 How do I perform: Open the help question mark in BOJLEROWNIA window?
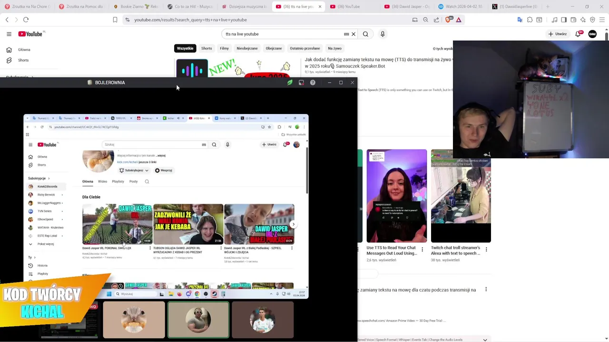(x=313, y=83)
